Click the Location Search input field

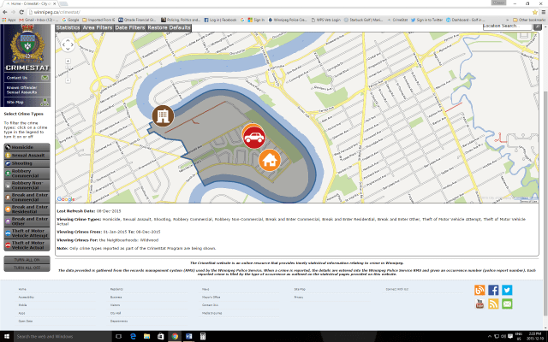[508, 27]
